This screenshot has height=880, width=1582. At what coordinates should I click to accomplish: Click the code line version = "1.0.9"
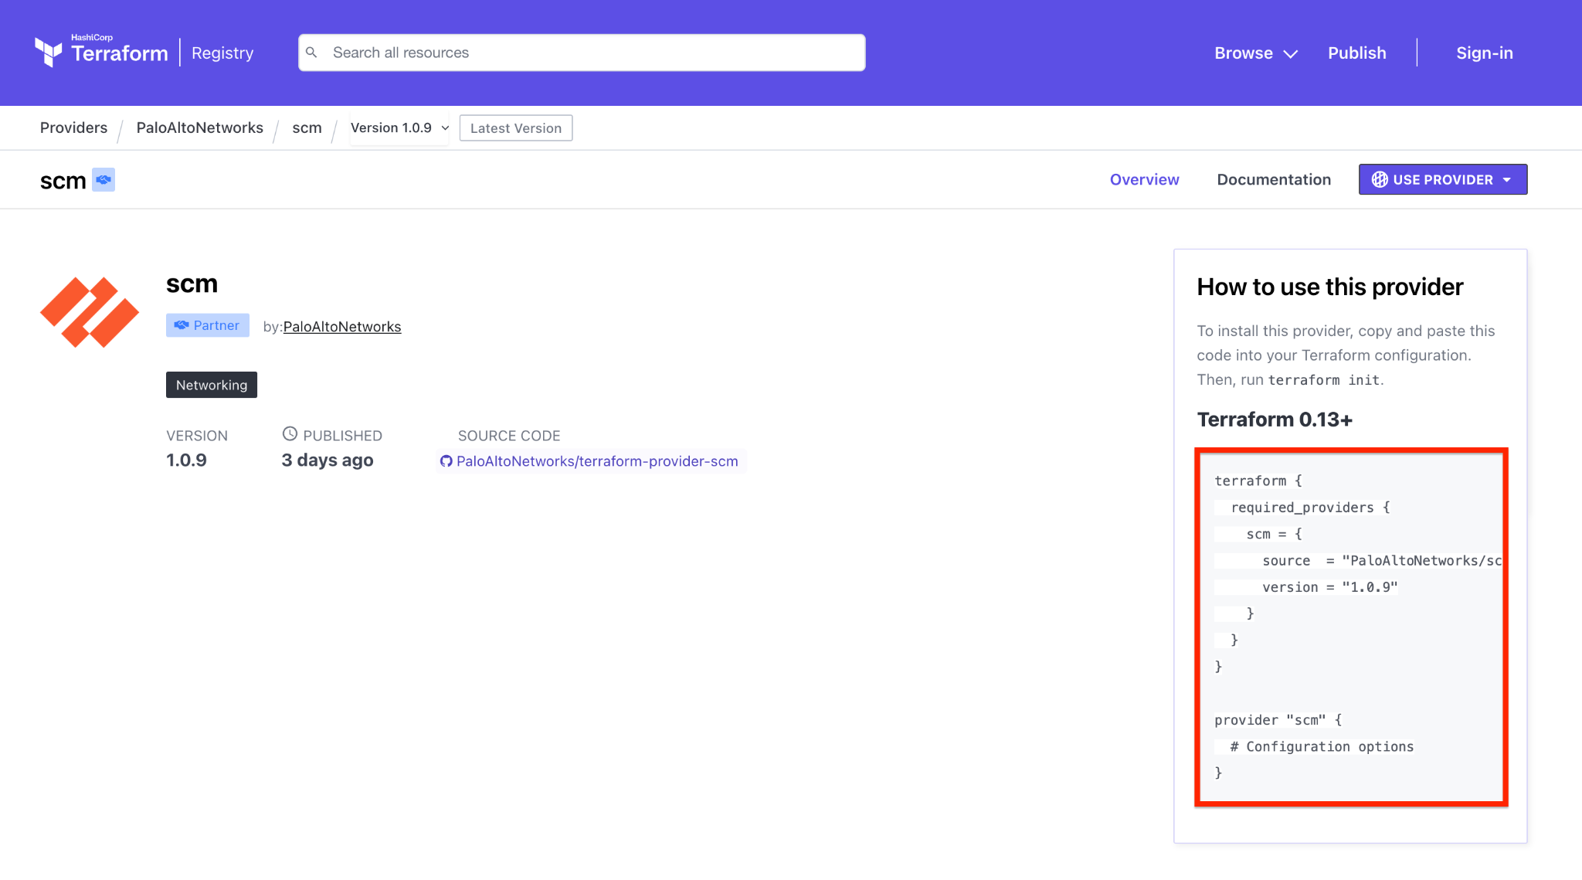1329,587
